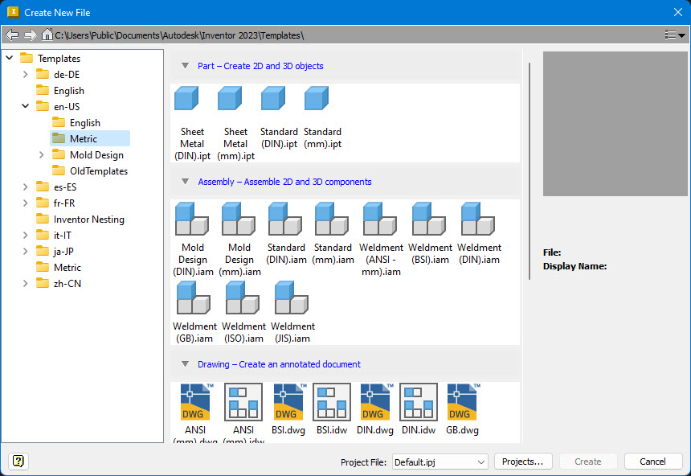Image resolution: width=691 pixels, height=476 pixels.
Task: Cancel the Create New File dialog
Action: tap(652, 461)
